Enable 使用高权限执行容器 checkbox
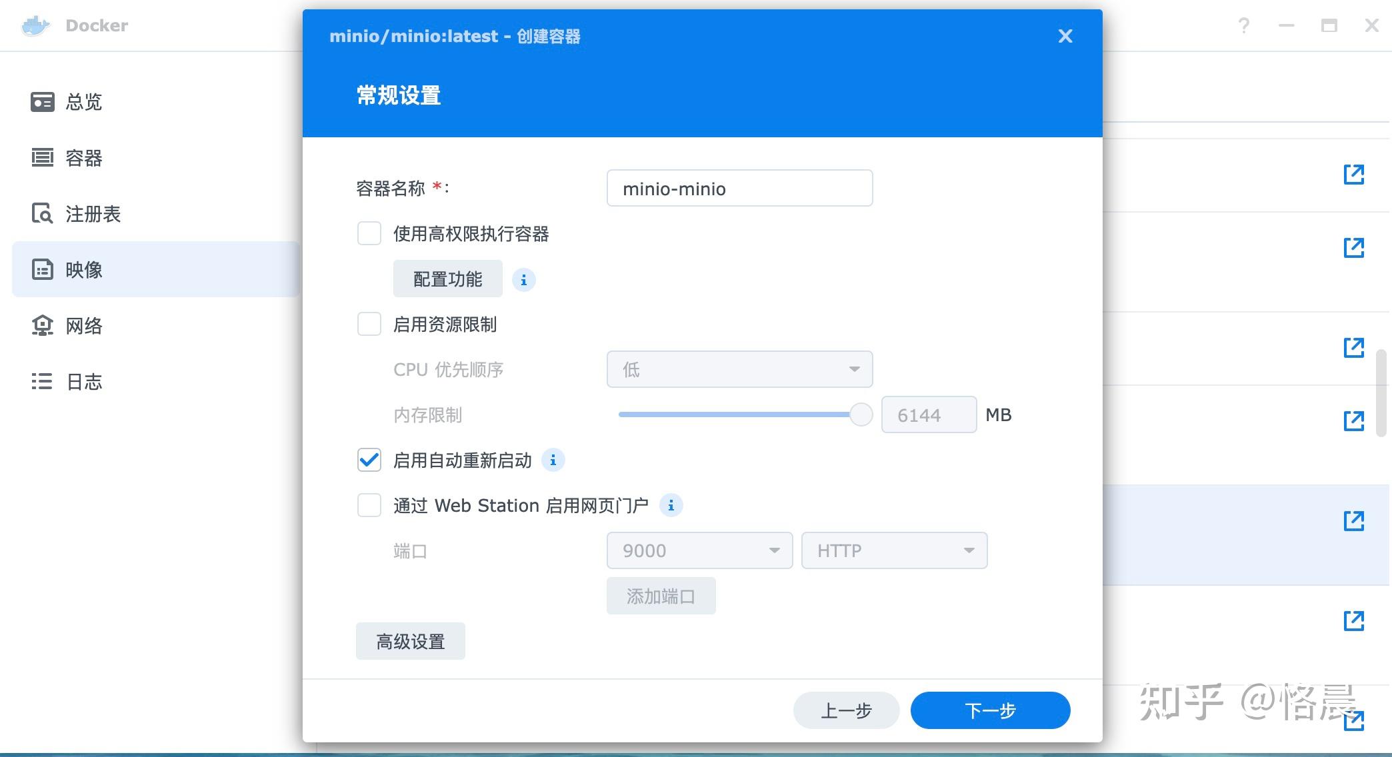This screenshot has height=757, width=1392. (x=369, y=234)
